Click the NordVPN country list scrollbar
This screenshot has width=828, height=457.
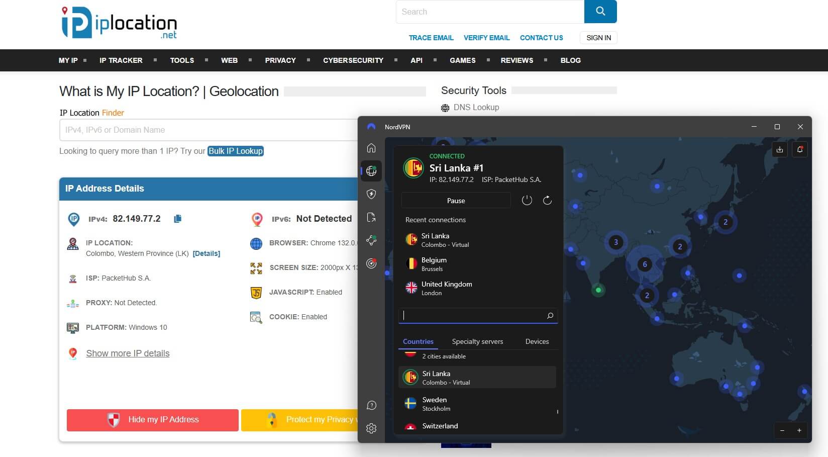(558, 412)
